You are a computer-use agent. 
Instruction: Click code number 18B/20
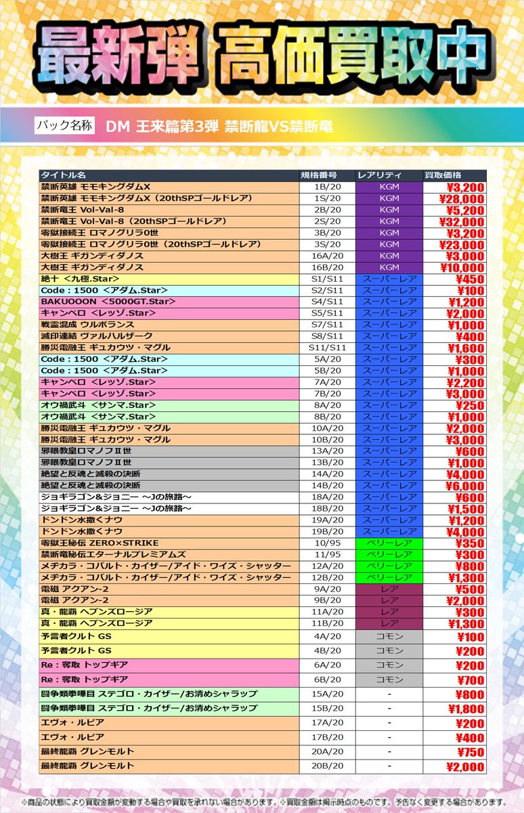[327, 509]
